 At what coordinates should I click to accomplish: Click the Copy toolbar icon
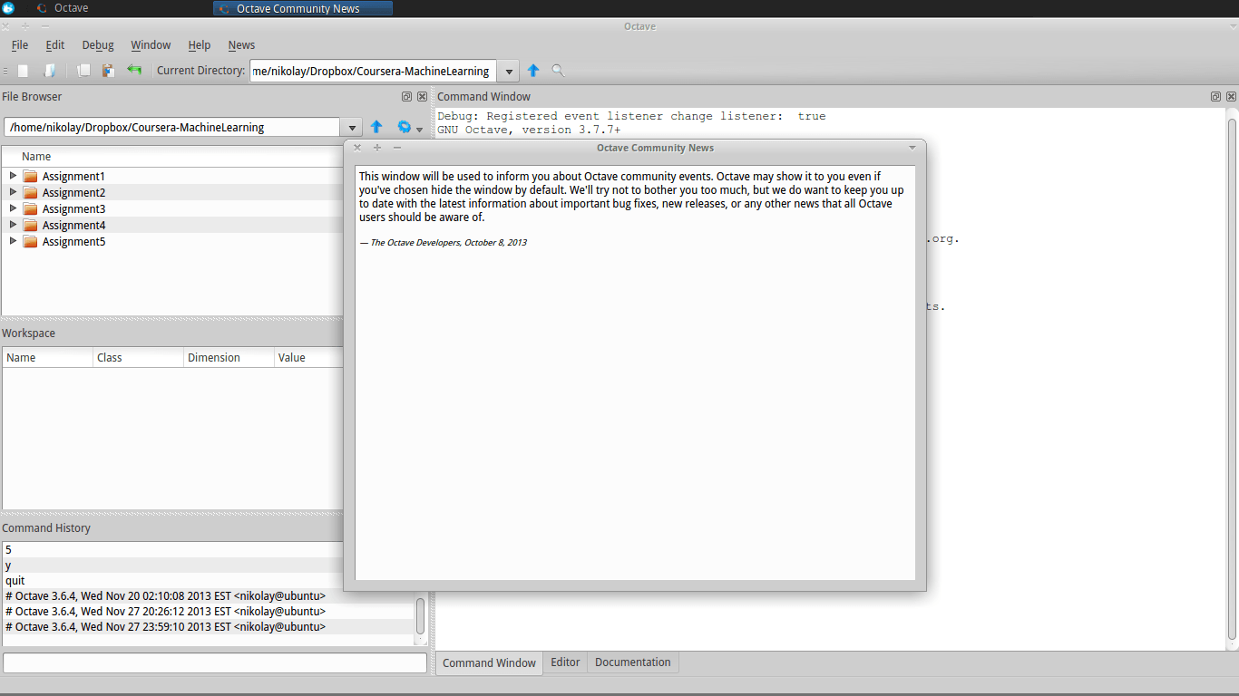(83, 70)
